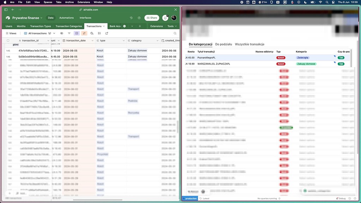Open the row color paint bucket icon
The width and height of the screenshot is (361, 203).
point(92,33)
